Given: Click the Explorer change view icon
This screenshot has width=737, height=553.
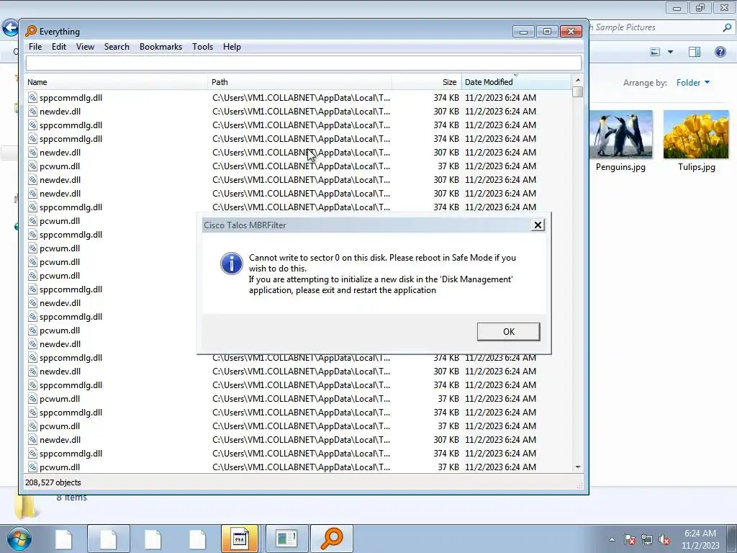Looking at the screenshot, I should pos(655,52).
